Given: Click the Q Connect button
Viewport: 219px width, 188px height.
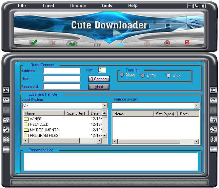Looking at the screenshot, I should coord(99,79).
